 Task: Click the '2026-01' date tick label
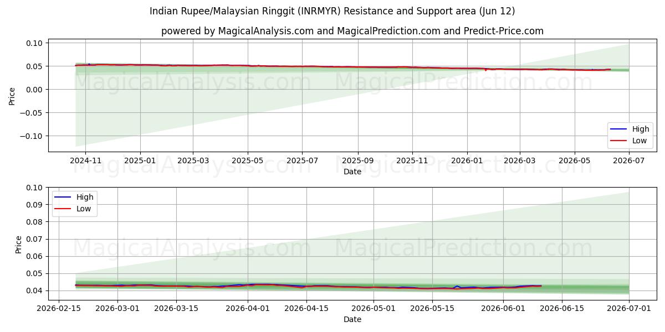pyautogui.click(x=467, y=160)
